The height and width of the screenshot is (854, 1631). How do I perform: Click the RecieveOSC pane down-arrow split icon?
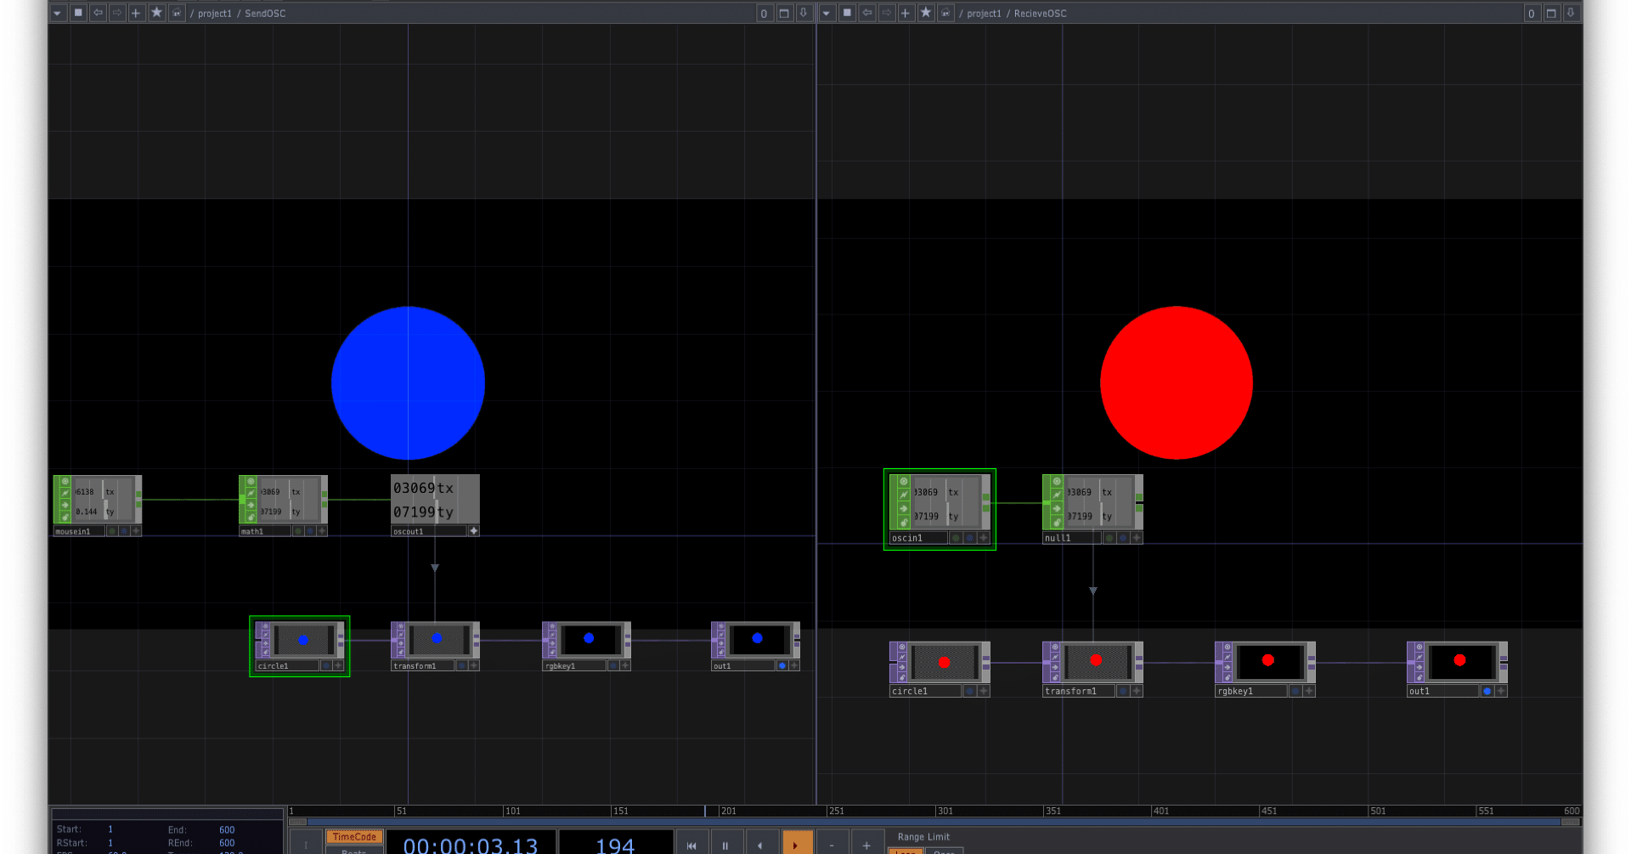pyautogui.click(x=1571, y=14)
